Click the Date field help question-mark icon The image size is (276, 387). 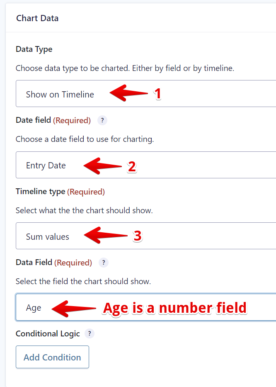(x=102, y=121)
